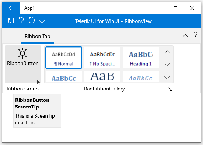Click the App1 window title

coord(29,8)
